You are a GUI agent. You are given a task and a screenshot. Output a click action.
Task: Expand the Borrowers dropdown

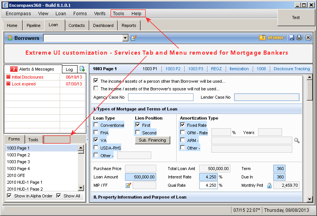[125, 38]
